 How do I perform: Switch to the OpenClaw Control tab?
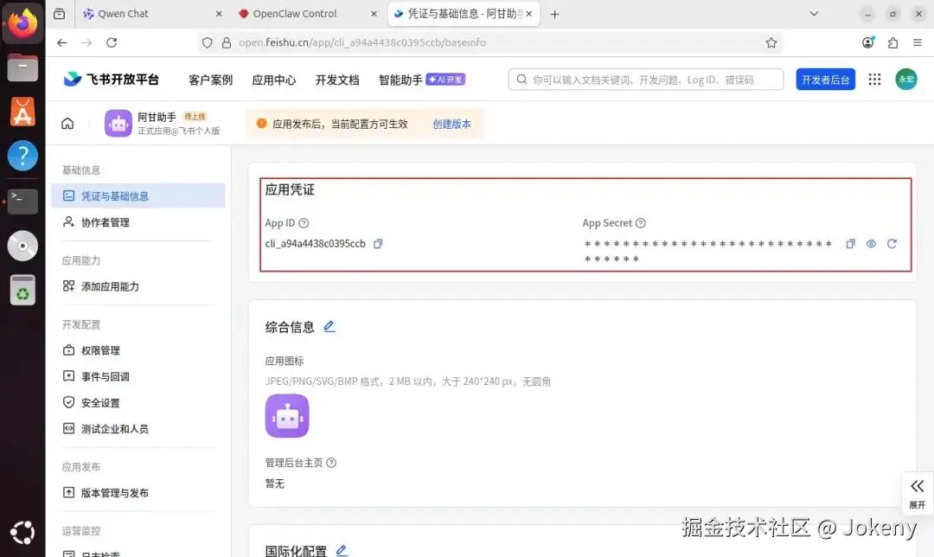tap(307, 14)
